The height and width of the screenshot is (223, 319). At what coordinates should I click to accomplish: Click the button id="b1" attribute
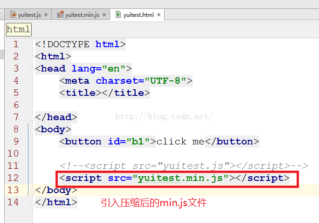129,141
